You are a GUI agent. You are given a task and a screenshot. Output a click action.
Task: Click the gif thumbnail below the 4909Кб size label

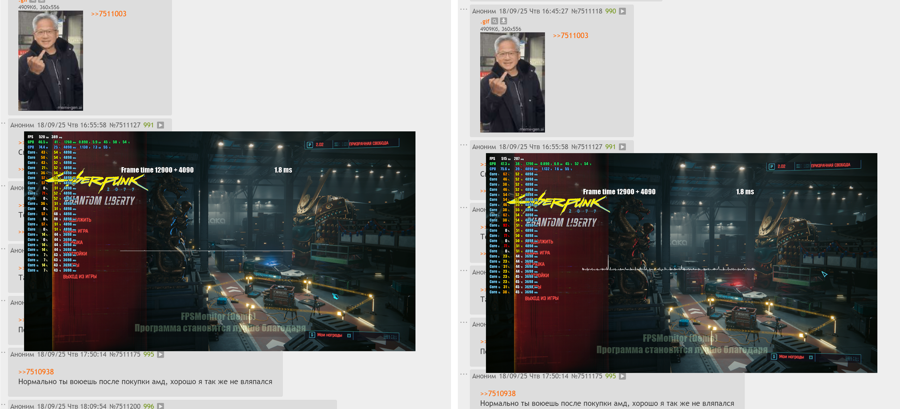tap(512, 82)
